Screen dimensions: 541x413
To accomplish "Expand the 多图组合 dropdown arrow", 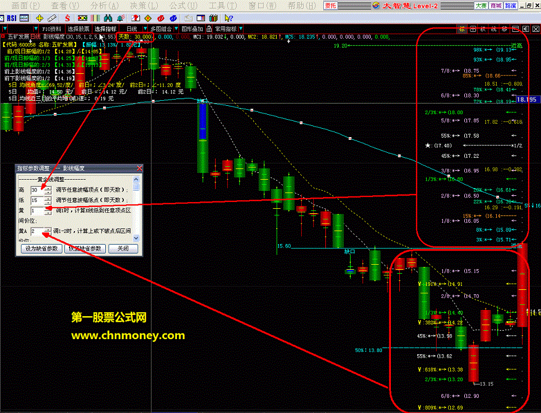I will 176,29.
